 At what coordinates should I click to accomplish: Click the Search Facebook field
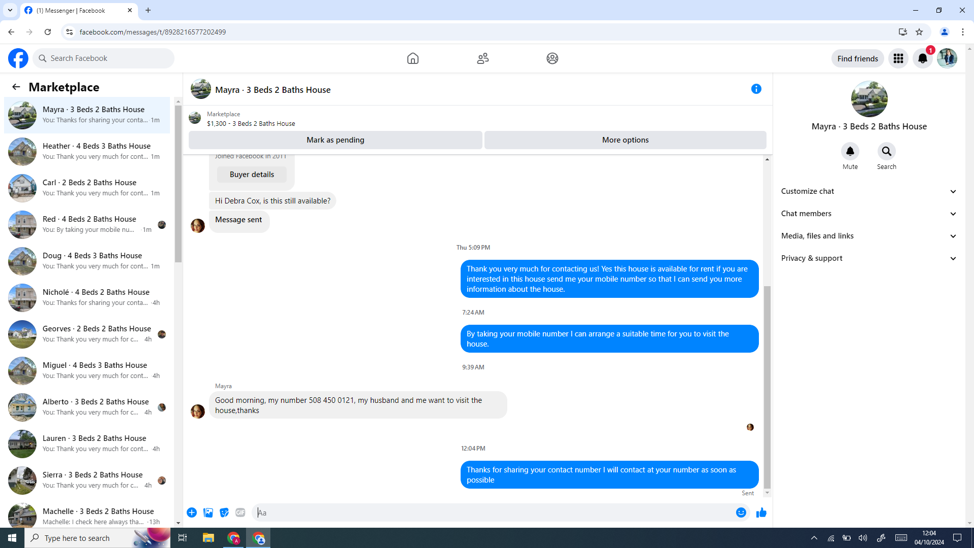(x=103, y=58)
